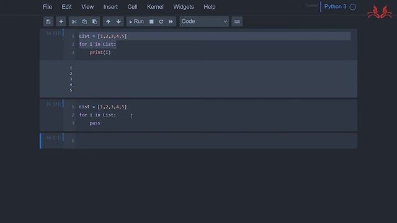Click 'List = [1,2,3,4,5]' in second cell
The image size is (397, 223).
click(x=103, y=107)
